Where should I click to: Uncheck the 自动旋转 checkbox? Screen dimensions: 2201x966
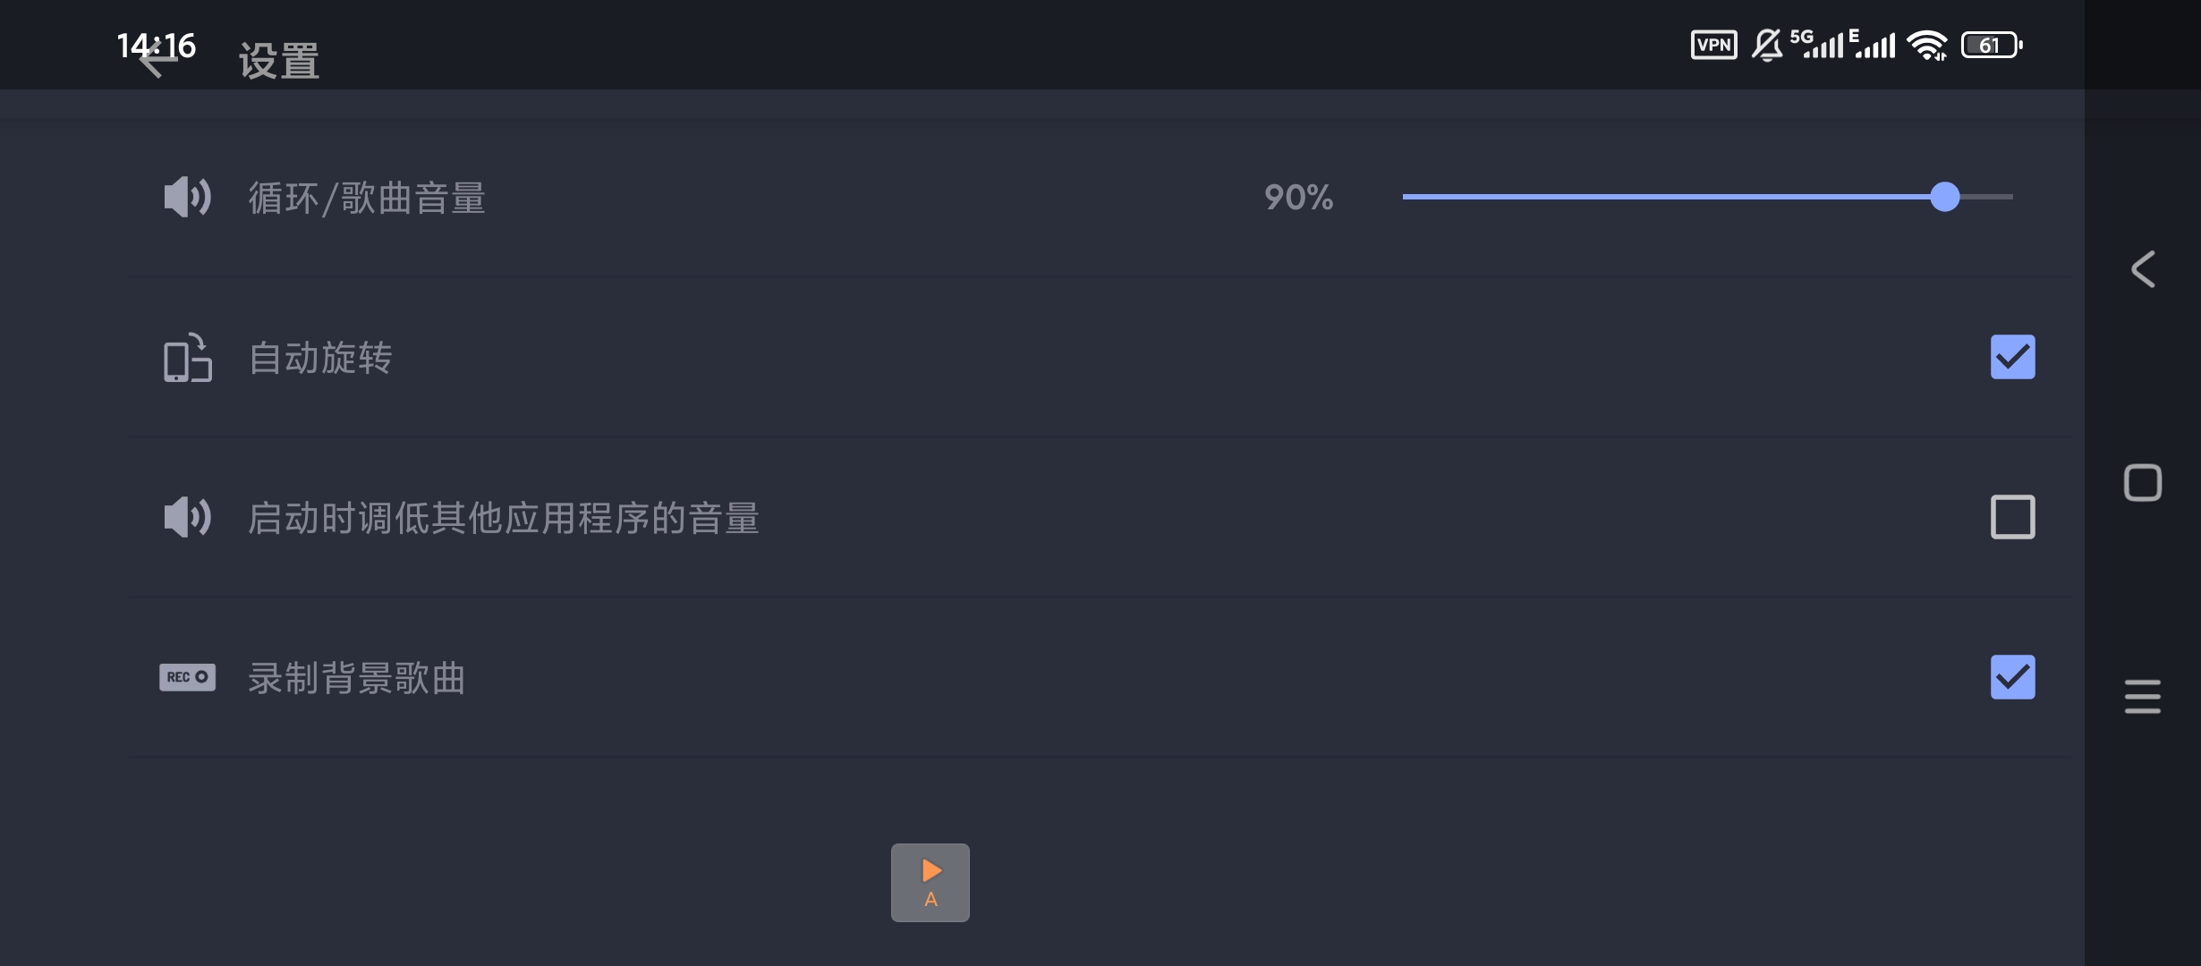(2013, 357)
